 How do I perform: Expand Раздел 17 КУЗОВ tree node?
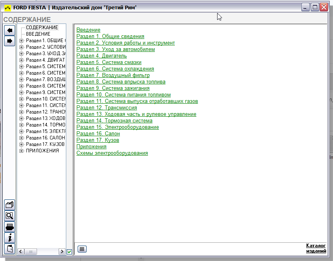coord(21,144)
